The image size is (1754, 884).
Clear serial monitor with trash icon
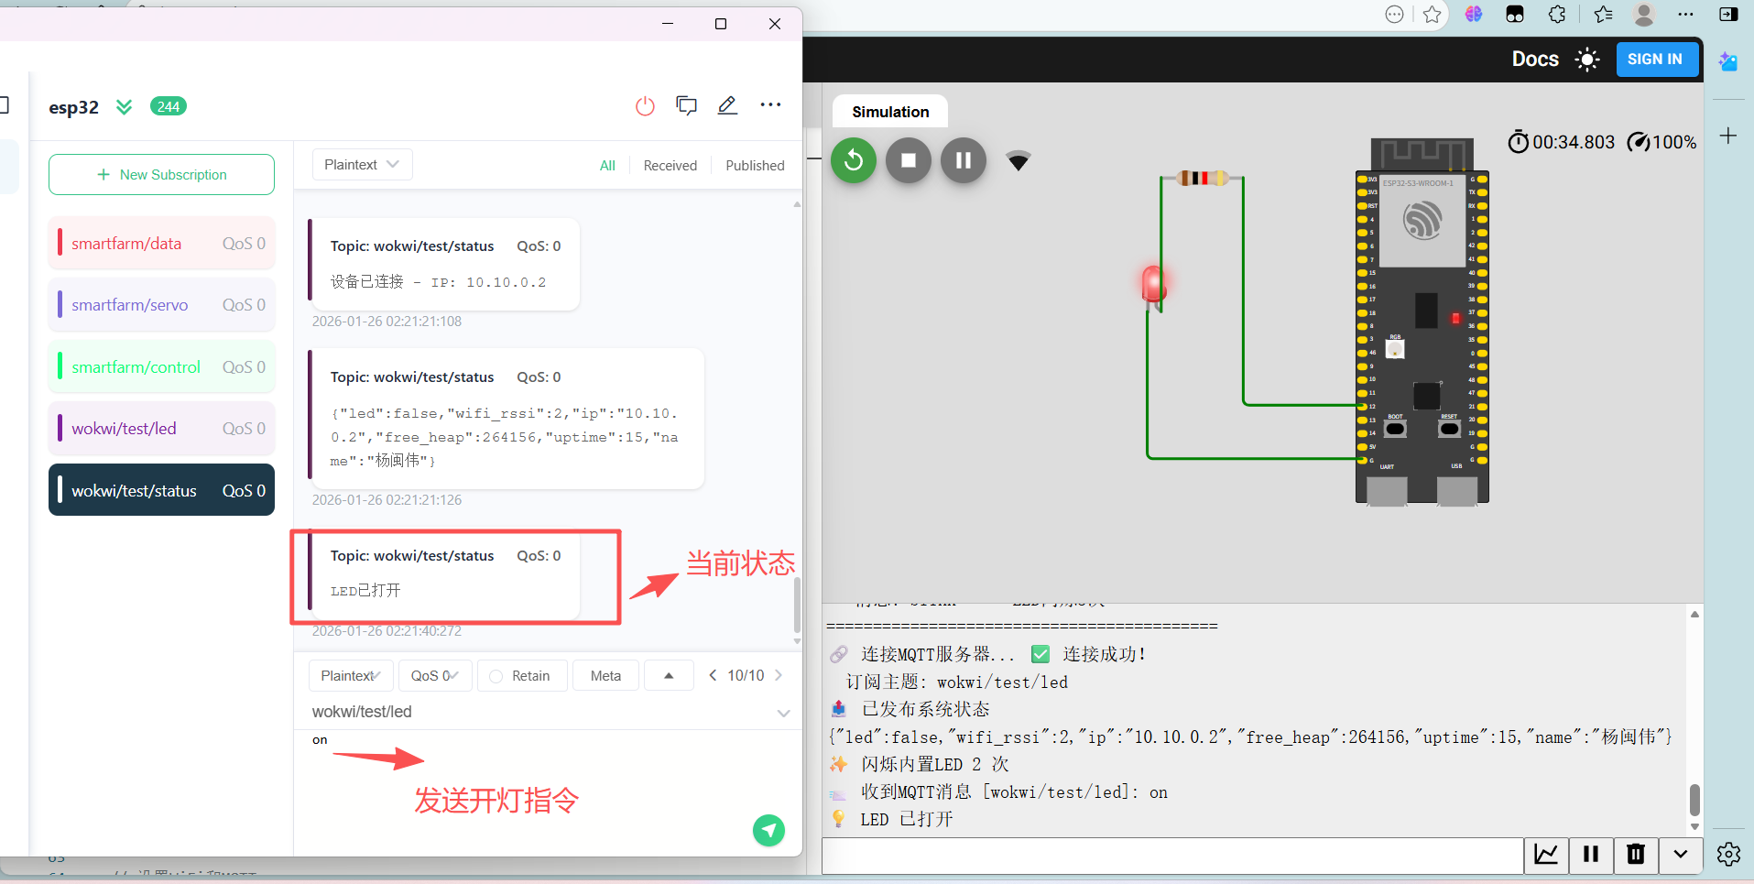tap(1635, 854)
